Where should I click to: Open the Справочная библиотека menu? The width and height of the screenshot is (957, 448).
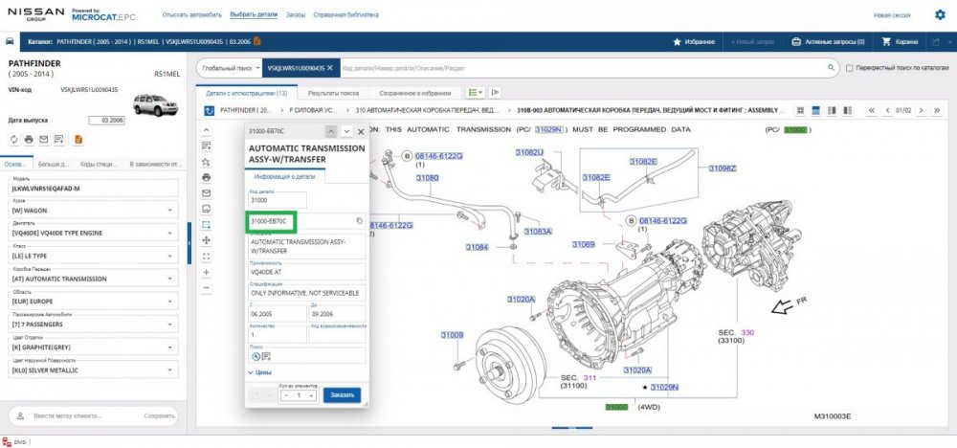coord(339,15)
